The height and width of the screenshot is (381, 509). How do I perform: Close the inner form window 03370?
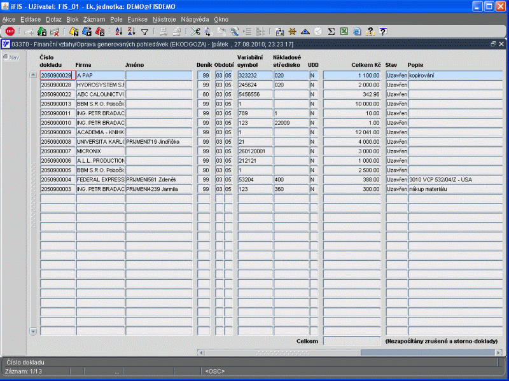[x=501, y=44]
